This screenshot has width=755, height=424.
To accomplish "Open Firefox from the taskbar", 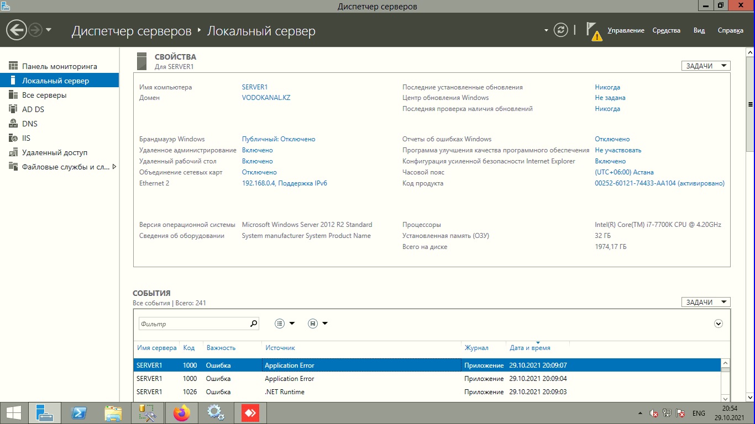I will [181, 413].
